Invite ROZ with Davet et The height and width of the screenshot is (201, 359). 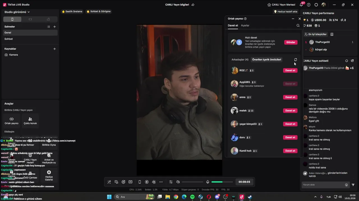point(290,70)
